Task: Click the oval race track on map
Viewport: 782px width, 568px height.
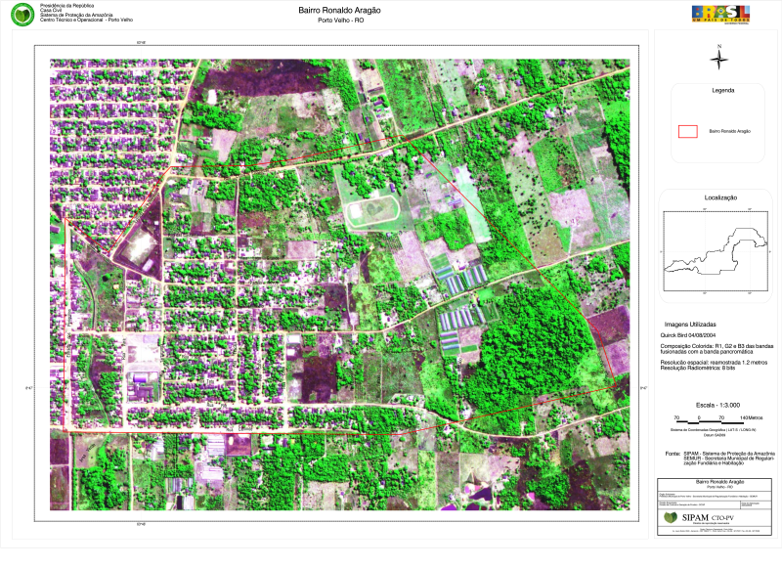Action: pyautogui.click(x=371, y=209)
